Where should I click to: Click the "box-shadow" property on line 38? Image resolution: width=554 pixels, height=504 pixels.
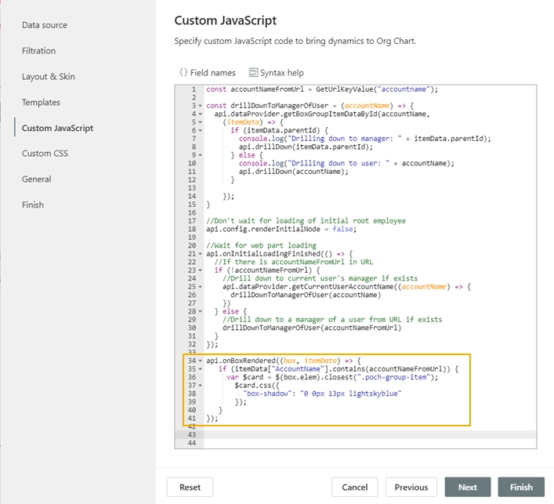click(x=266, y=393)
